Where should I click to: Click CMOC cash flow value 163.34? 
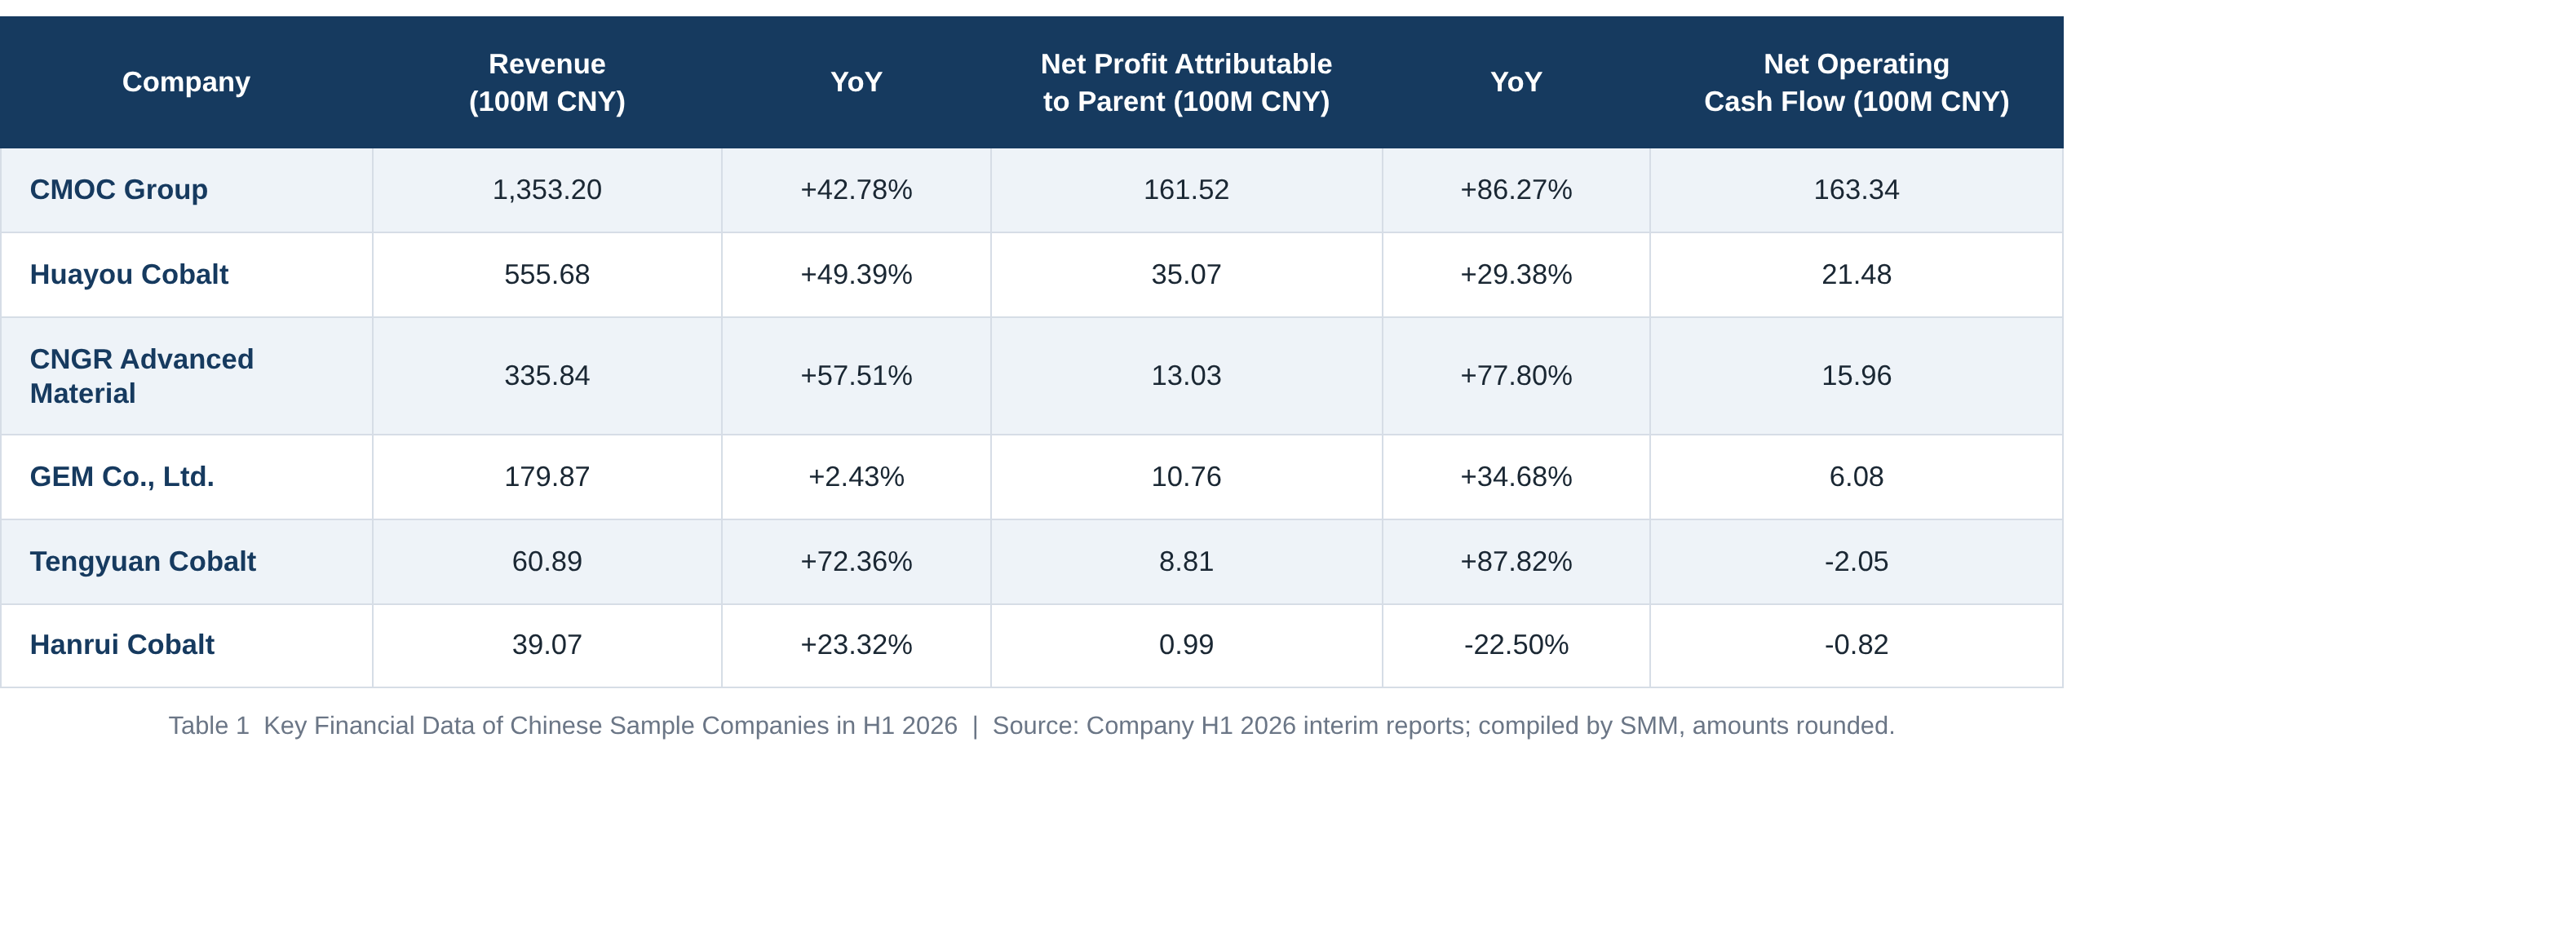[x=1856, y=189]
